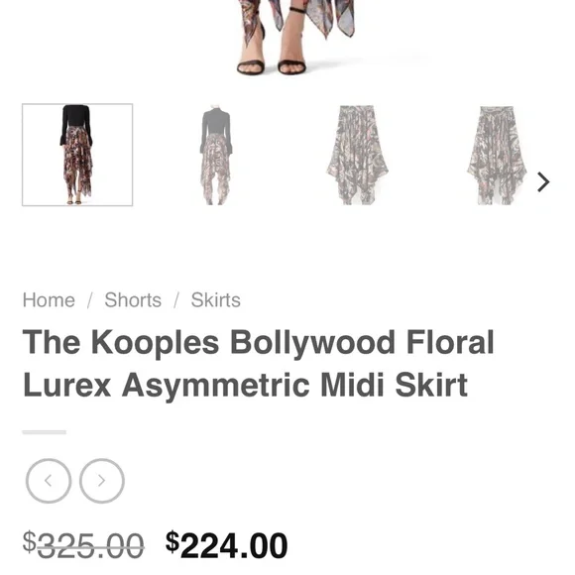Image resolution: width=575 pixels, height=575 pixels.
Task: Click the crossed-out $325.00 original price
Action: (83, 546)
